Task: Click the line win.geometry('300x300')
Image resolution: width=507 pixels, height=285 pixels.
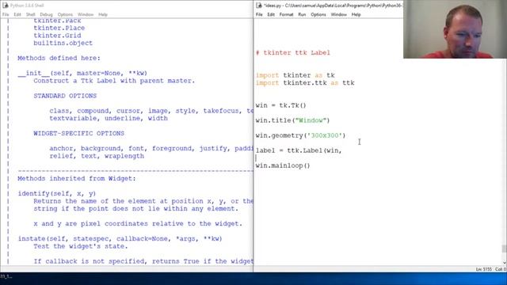Action: (301, 135)
